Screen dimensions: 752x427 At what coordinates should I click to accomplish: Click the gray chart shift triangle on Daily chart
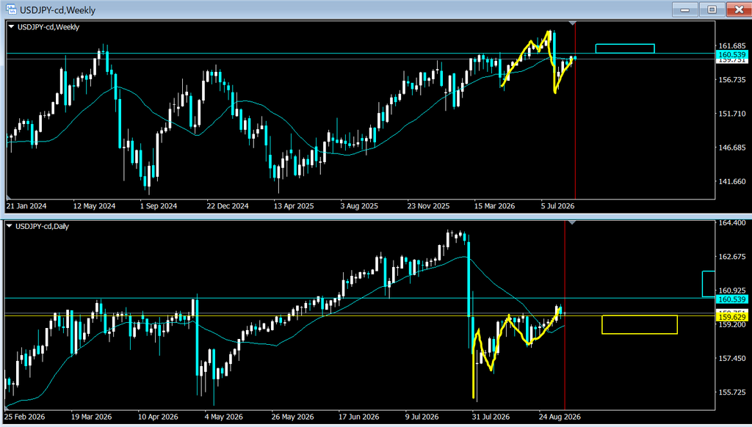pos(571,222)
